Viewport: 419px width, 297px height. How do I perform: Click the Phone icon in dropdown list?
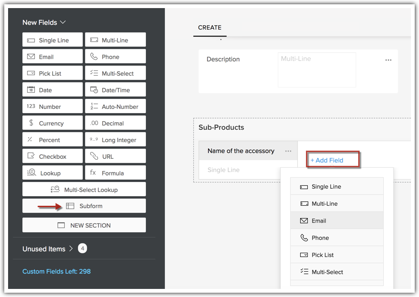tap(304, 238)
